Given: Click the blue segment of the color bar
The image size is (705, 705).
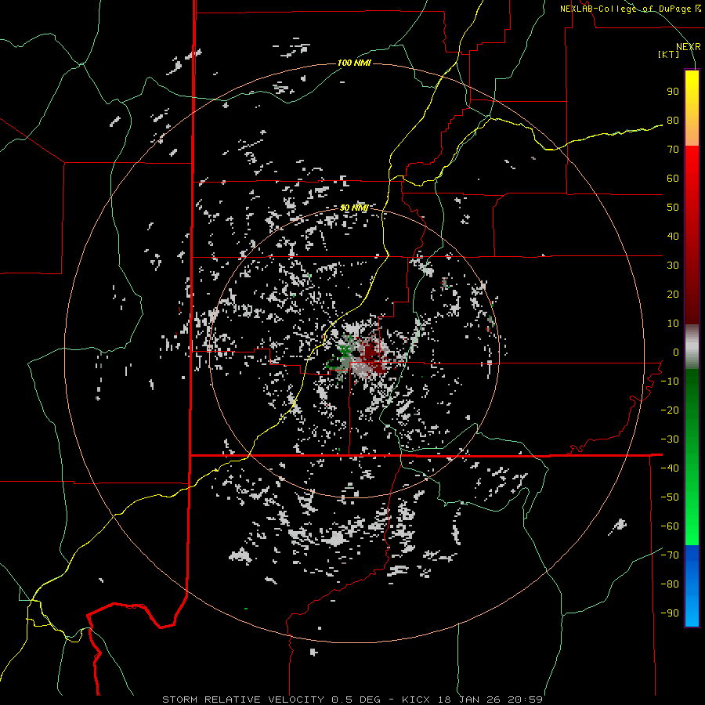Looking at the screenshot, I should pyautogui.click(x=692, y=586).
